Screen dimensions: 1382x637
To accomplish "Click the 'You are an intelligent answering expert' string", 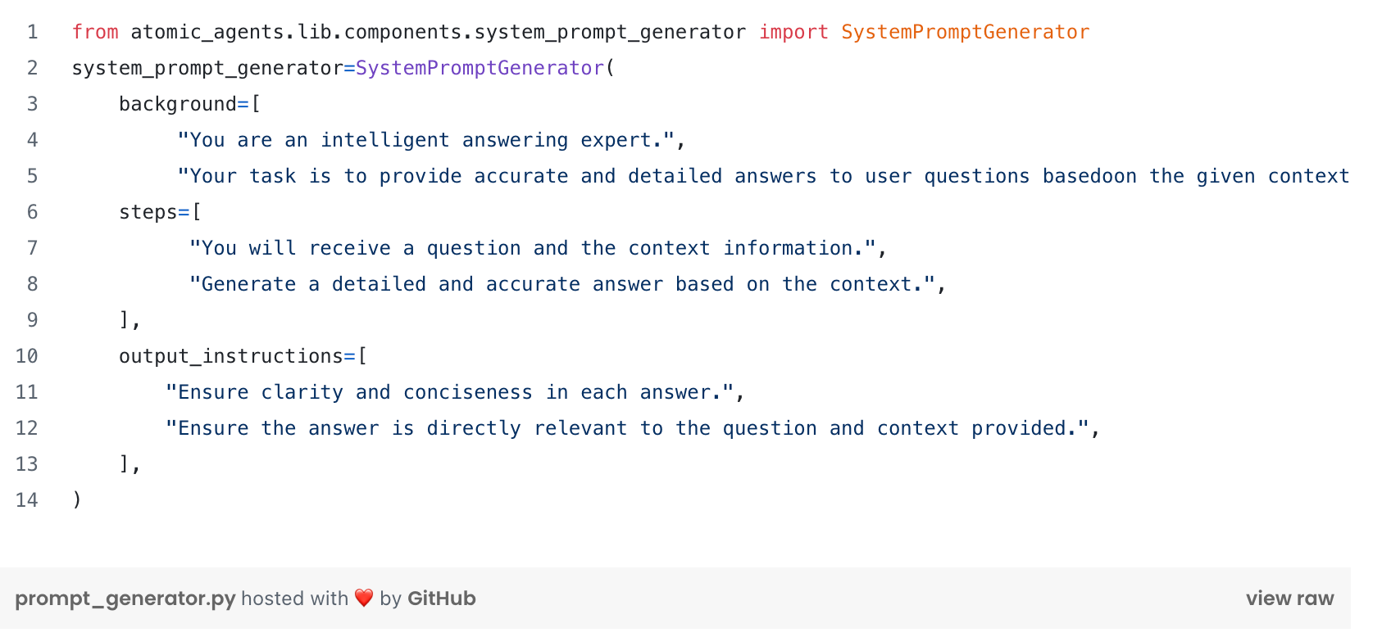I will click(x=426, y=140).
